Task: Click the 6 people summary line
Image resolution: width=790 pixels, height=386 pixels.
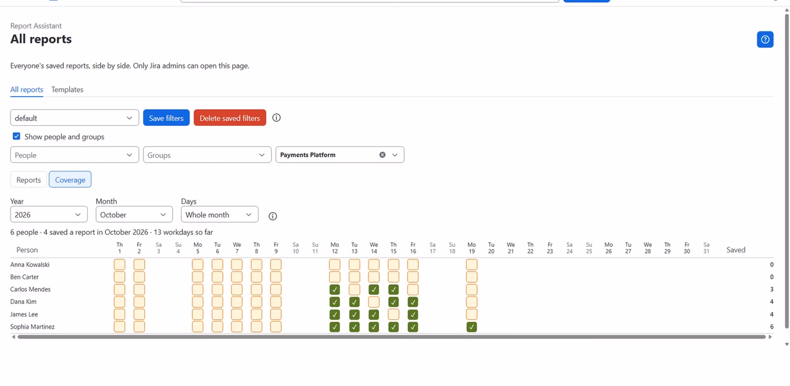Action: pyautogui.click(x=112, y=232)
